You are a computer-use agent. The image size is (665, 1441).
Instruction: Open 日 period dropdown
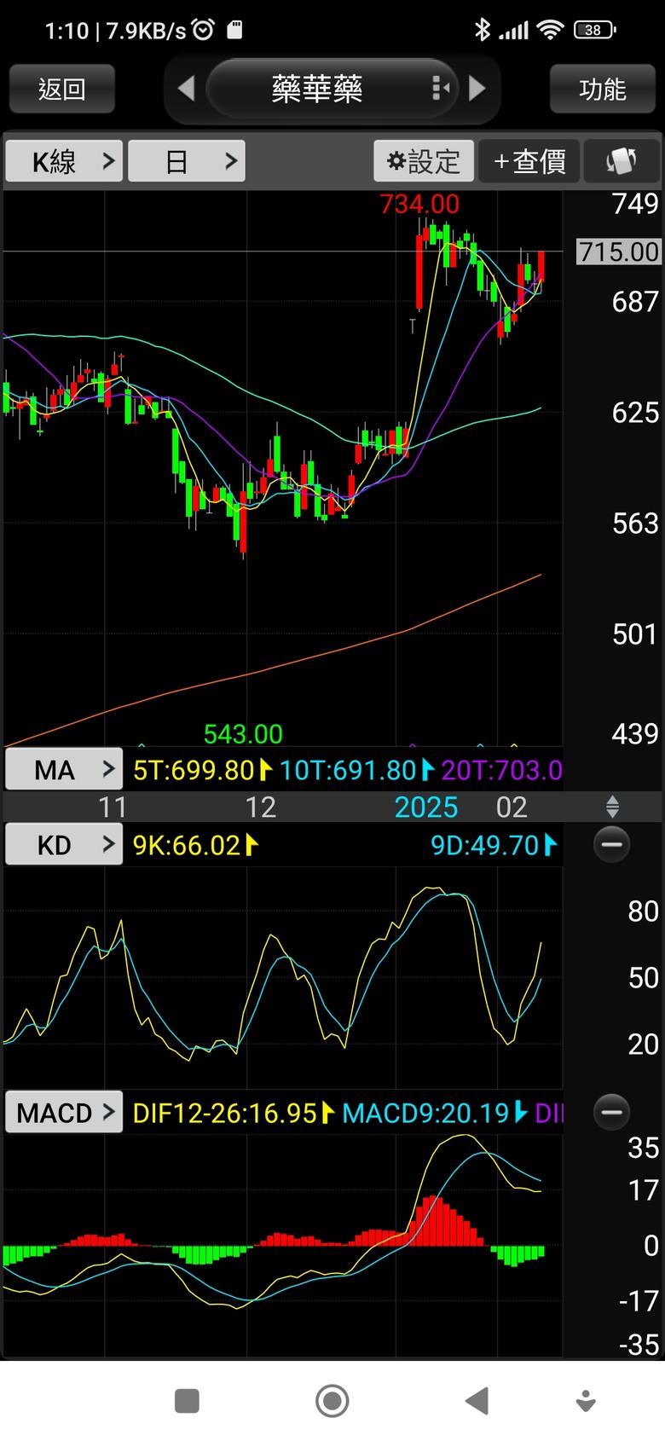pos(187,161)
